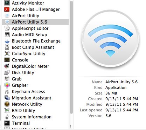Click the Terminal icon

7,123
